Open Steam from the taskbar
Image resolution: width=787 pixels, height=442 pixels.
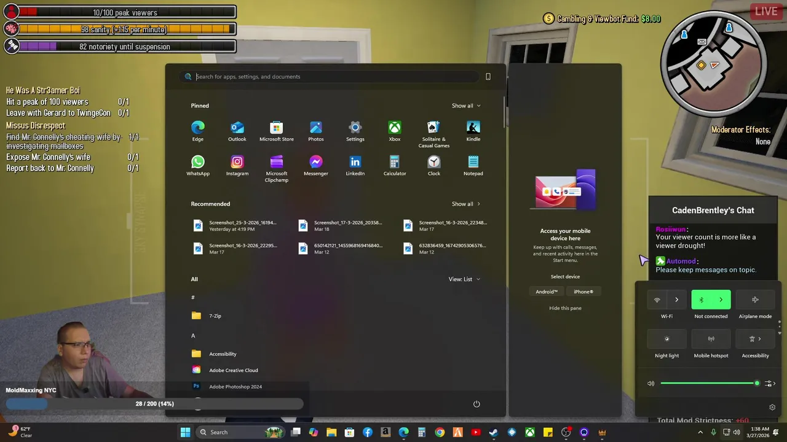click(493, 432)
